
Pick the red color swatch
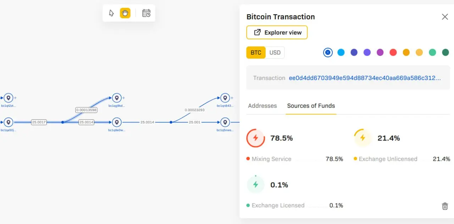[393, 53]
